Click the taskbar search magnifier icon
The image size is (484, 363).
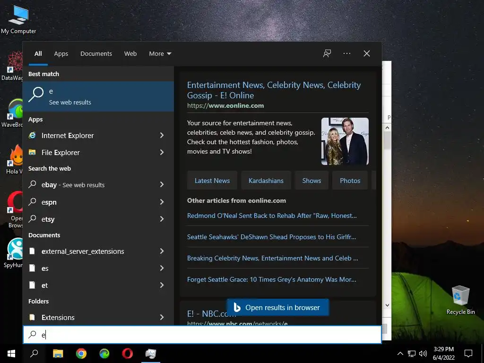(x=34, y=354)
